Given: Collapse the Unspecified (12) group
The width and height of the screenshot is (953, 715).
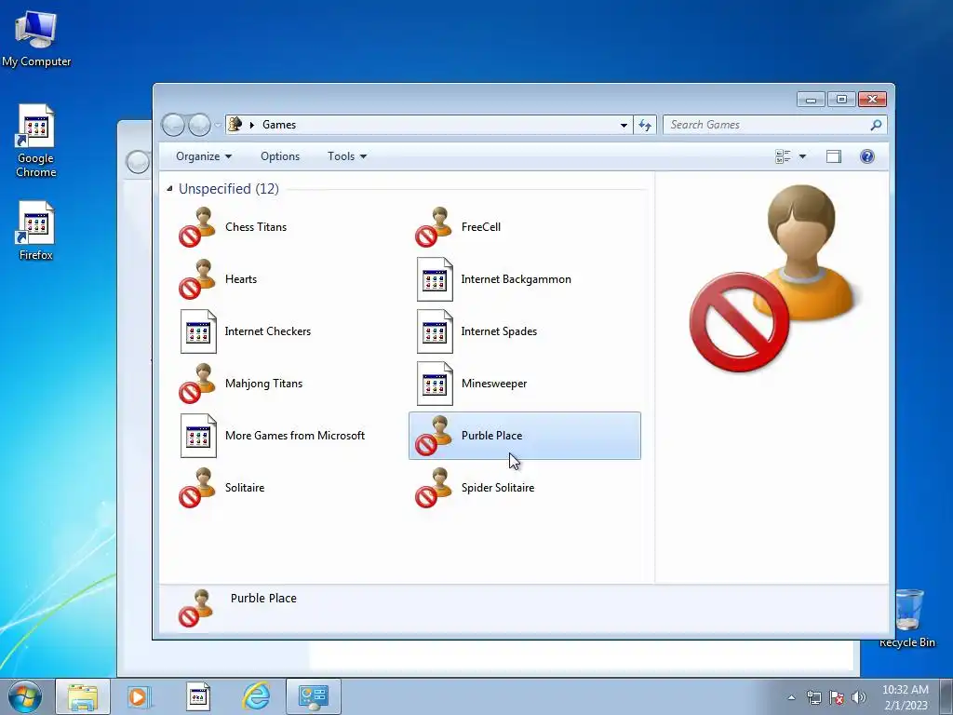Looking at the screenshot, I should [169, 188].
